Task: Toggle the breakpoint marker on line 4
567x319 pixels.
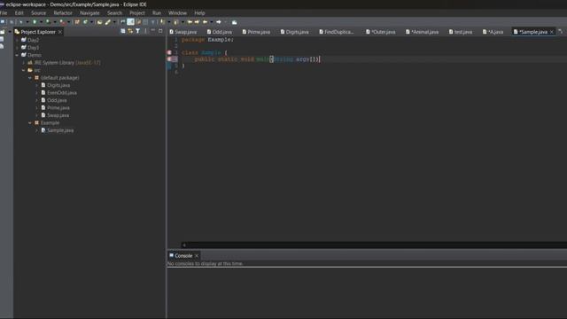Action: tap(169, 59)
